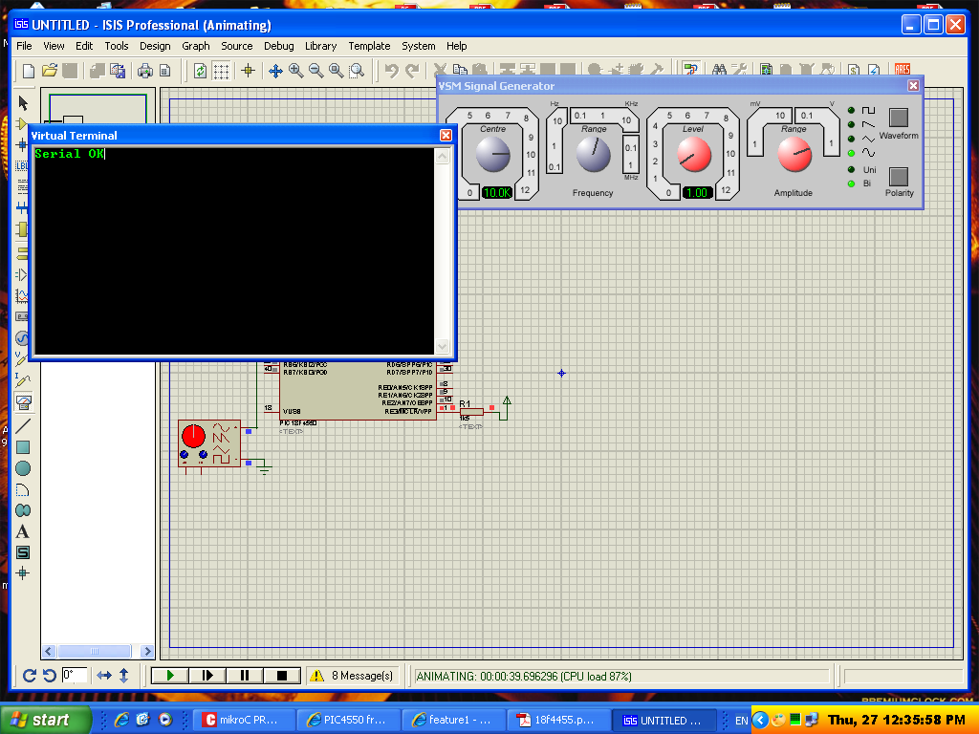Click the object selector scrollbar right arrow

pyautogui.click(x=146, y=651)
